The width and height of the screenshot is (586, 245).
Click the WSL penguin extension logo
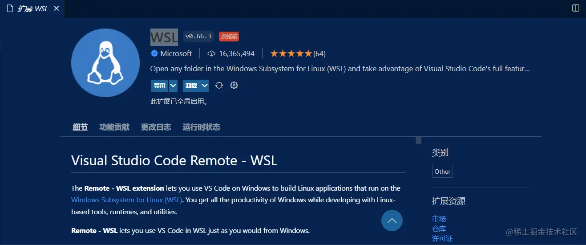coord(105,63)
